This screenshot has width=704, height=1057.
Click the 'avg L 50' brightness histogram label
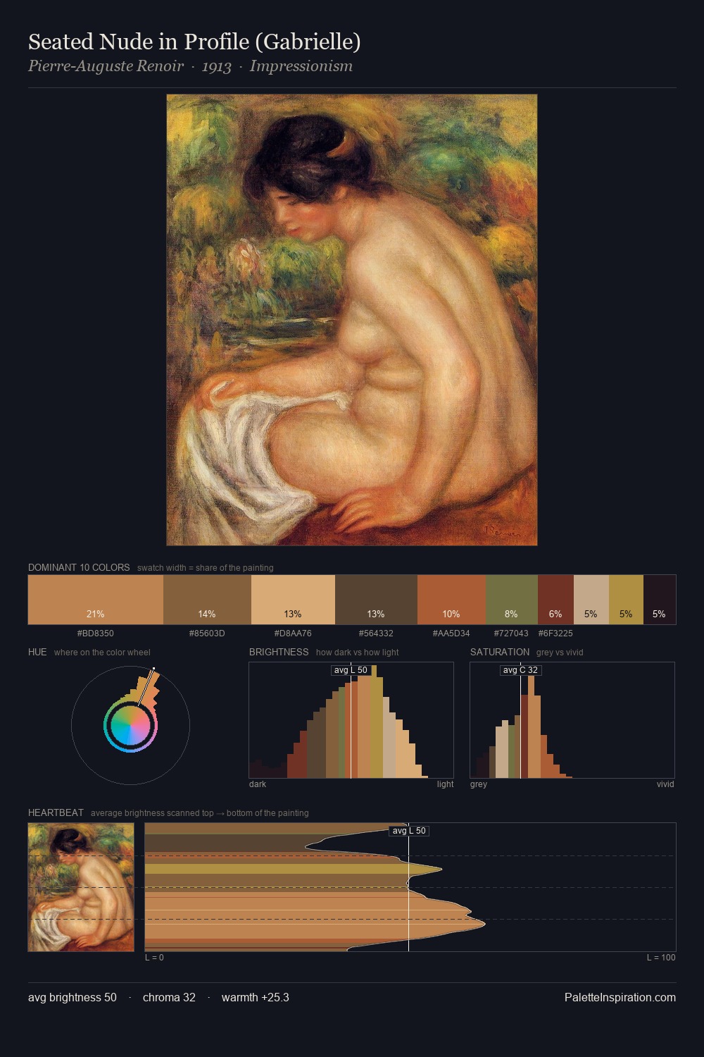351,670
